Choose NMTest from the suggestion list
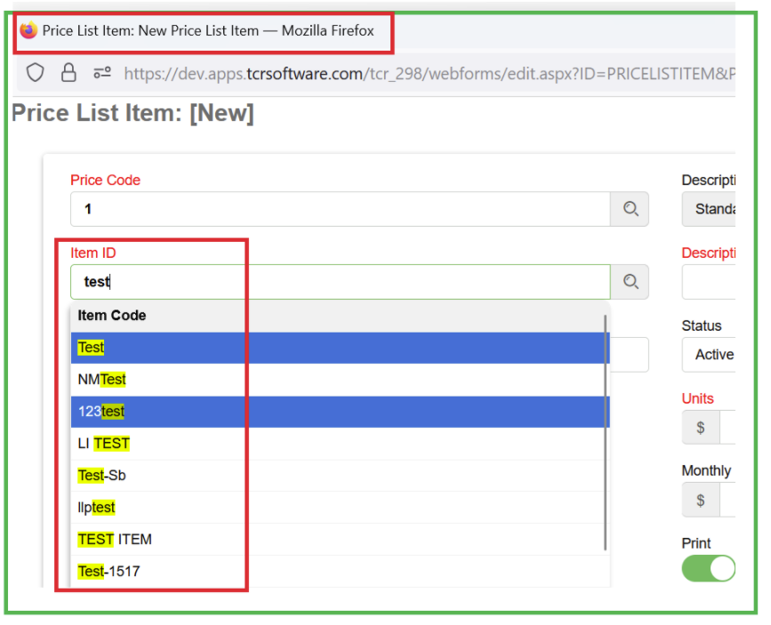The width and height of the screenshot is (771, 625). (341, 380)
